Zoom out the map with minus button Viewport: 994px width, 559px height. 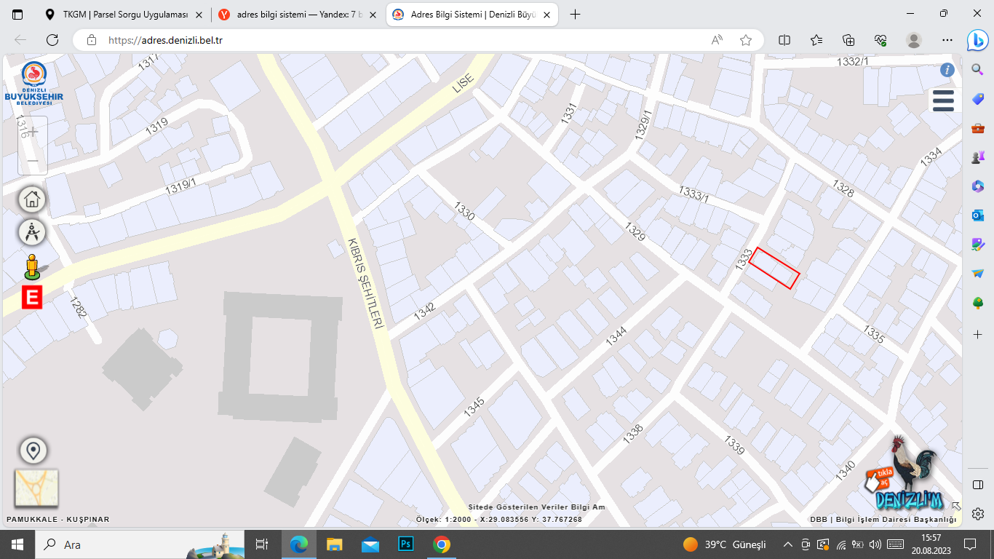coord(33,160)
